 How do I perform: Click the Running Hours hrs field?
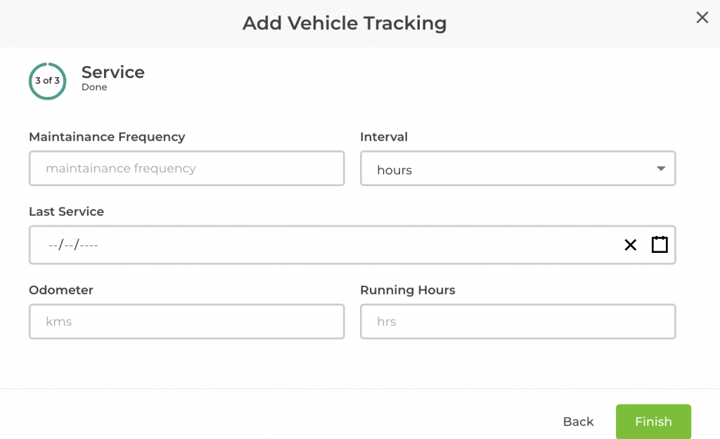517,322
